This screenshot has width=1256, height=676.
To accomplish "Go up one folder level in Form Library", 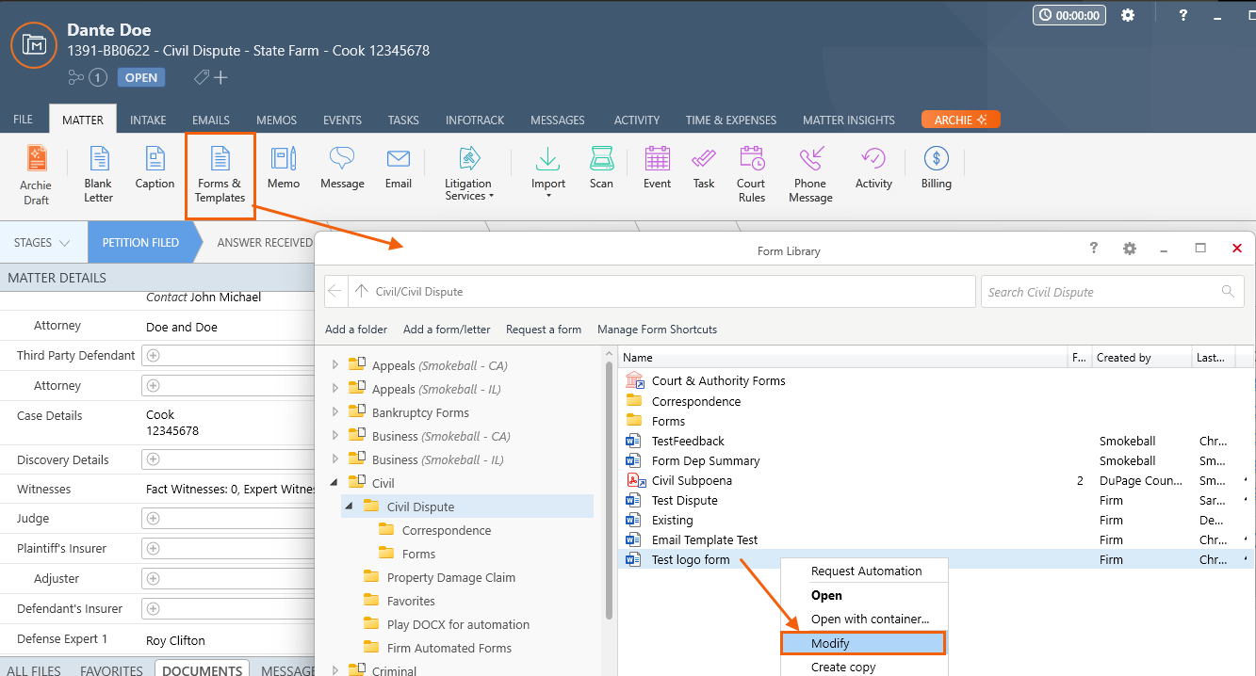I will click(361, 291).
